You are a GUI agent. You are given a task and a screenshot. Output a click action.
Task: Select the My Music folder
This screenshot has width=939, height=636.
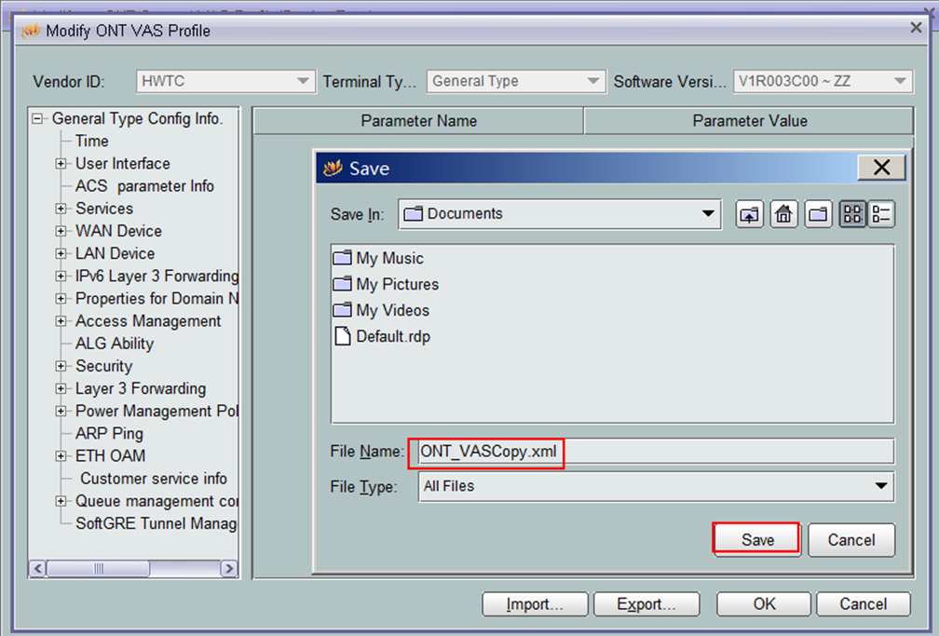(x=388, y=259)
